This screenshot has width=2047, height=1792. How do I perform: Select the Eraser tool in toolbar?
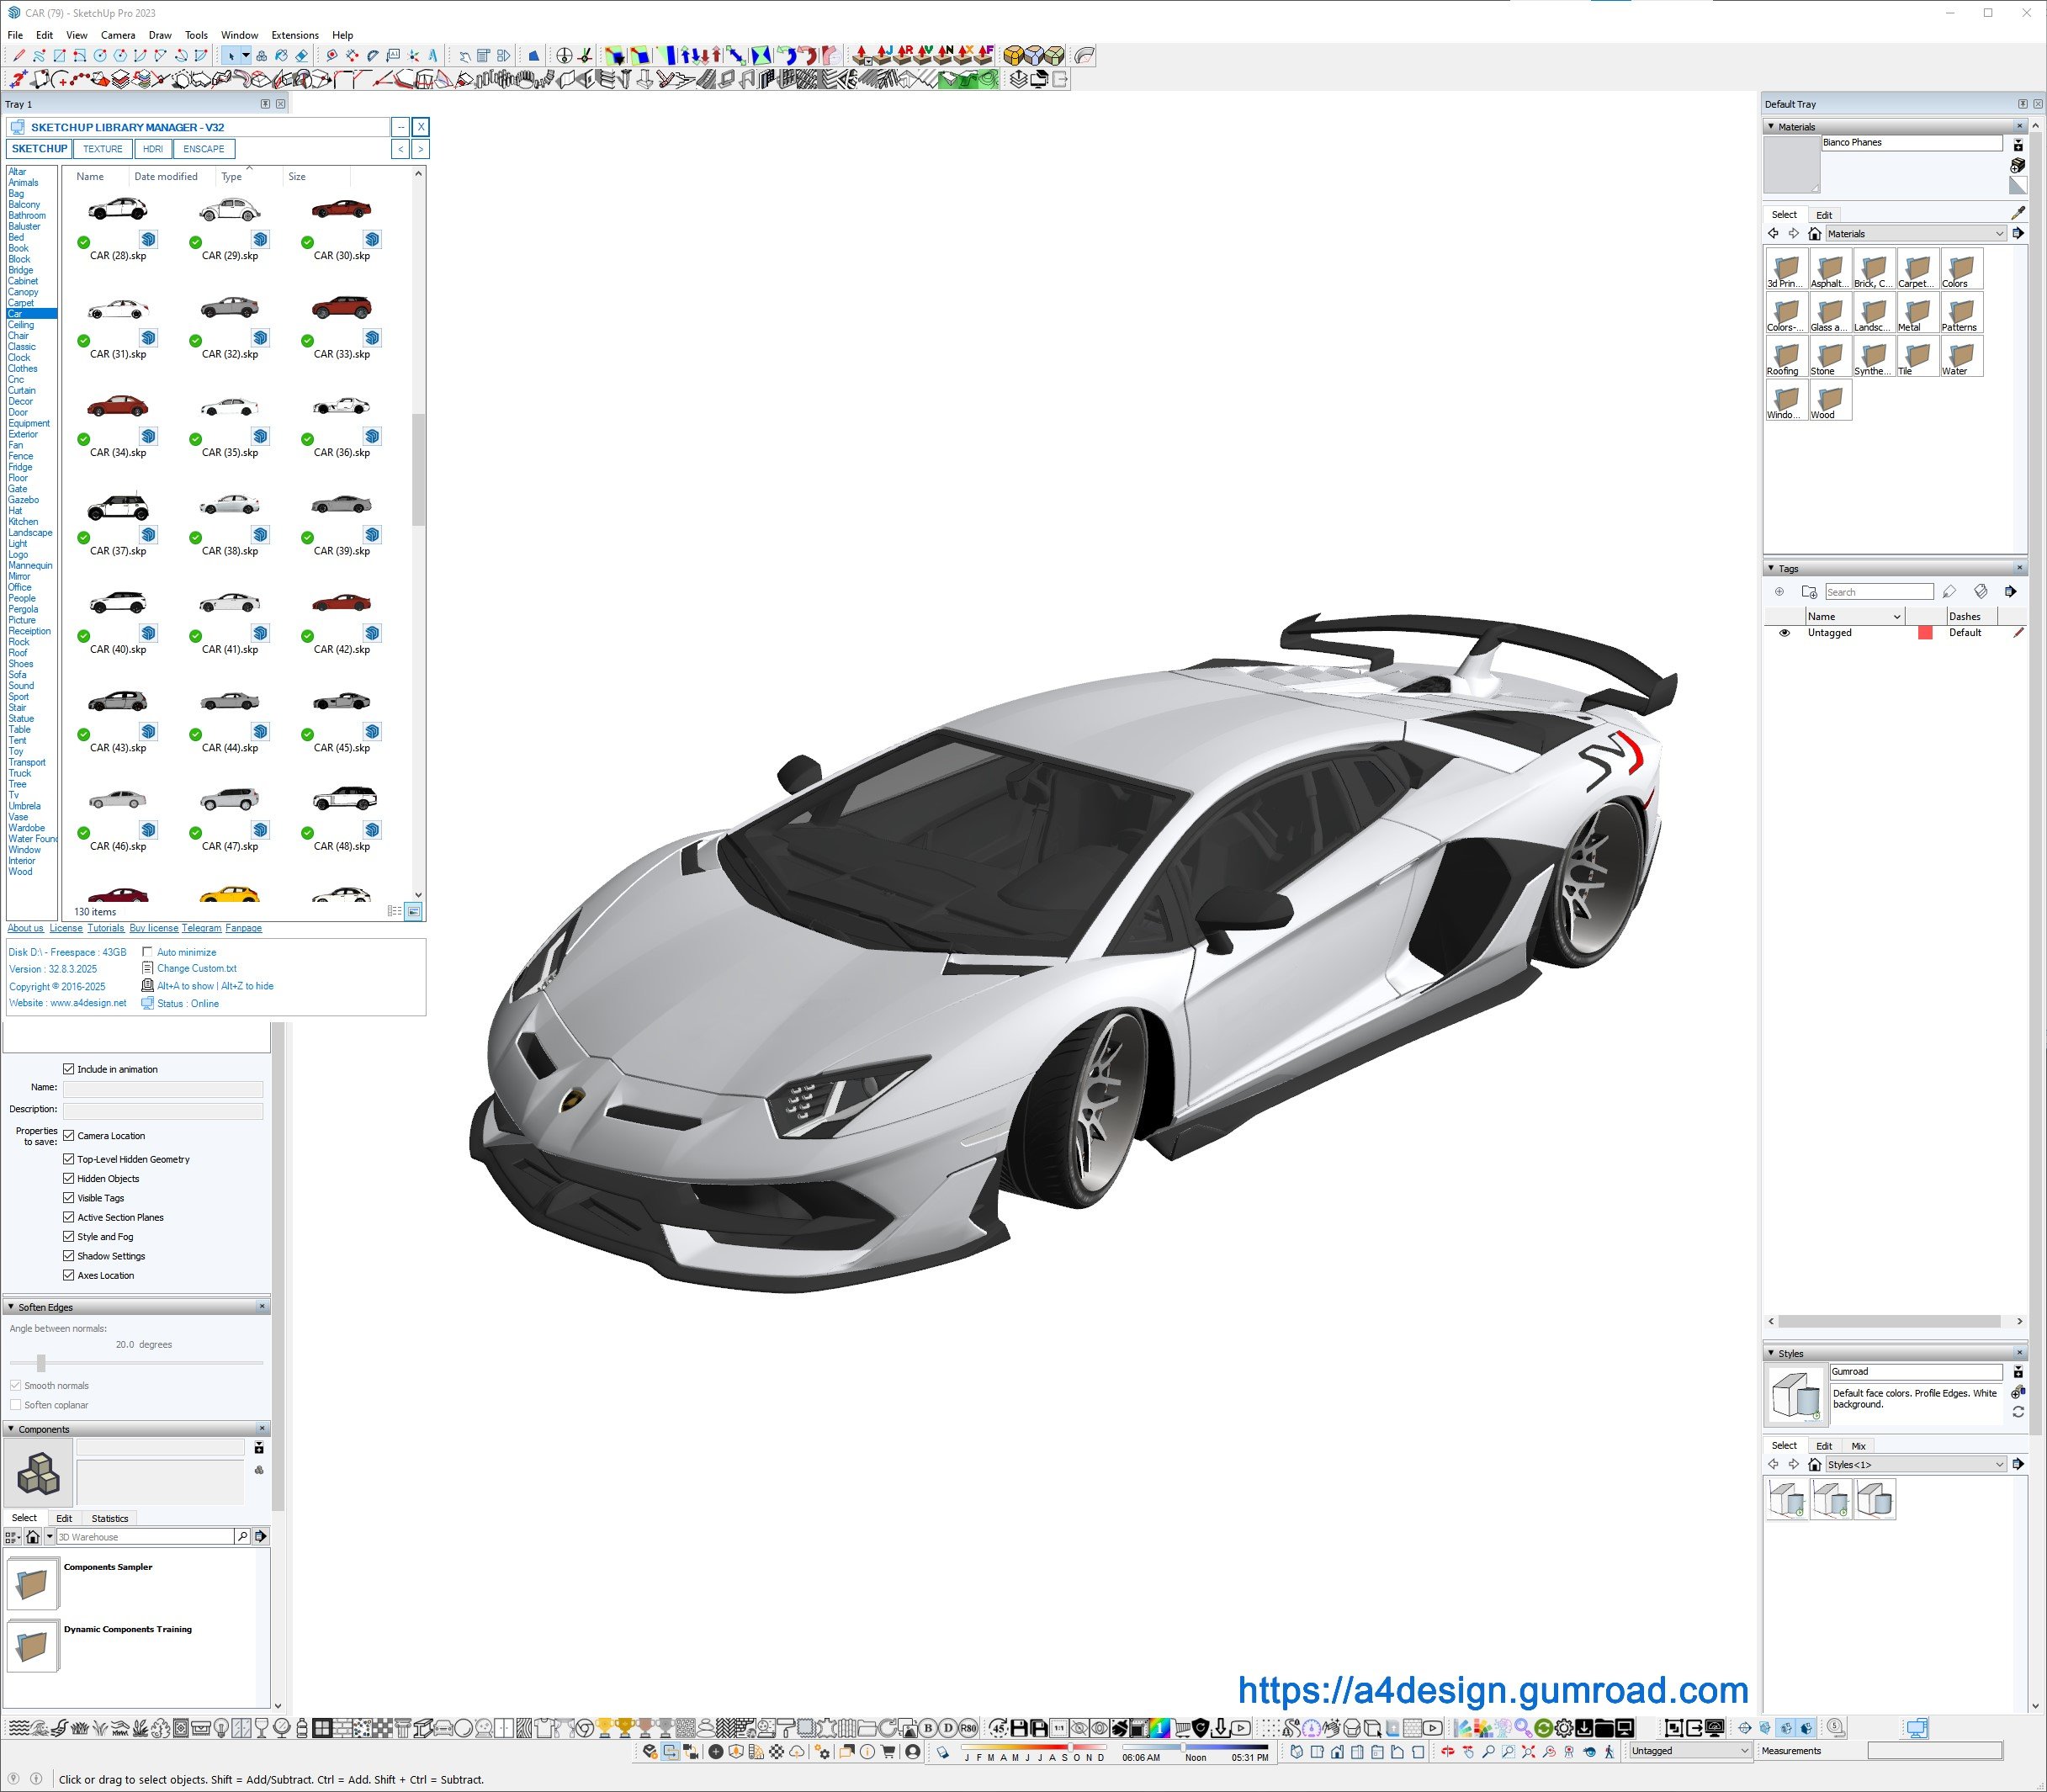(301, 56)
